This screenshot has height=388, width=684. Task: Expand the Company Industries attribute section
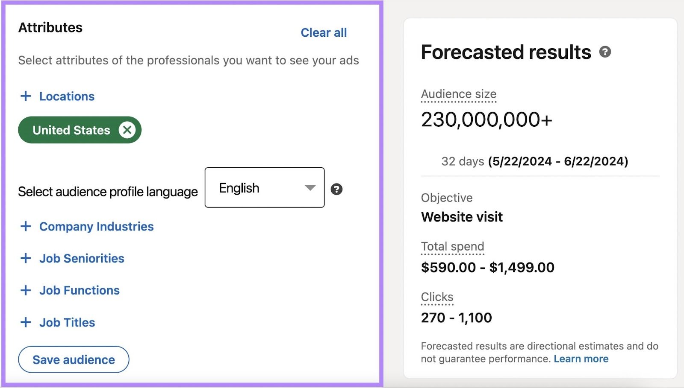click(x=97, y=226)
